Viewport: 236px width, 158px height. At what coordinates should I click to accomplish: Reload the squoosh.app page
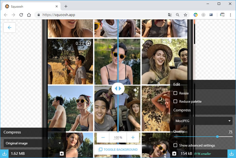[21, 15]
